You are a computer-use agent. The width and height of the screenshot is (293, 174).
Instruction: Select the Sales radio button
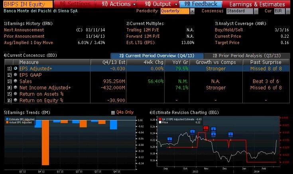point(16,81)
